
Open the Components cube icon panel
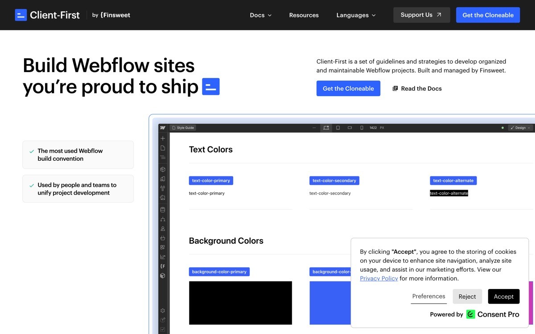pyautogui.click(x=163, y=169)
